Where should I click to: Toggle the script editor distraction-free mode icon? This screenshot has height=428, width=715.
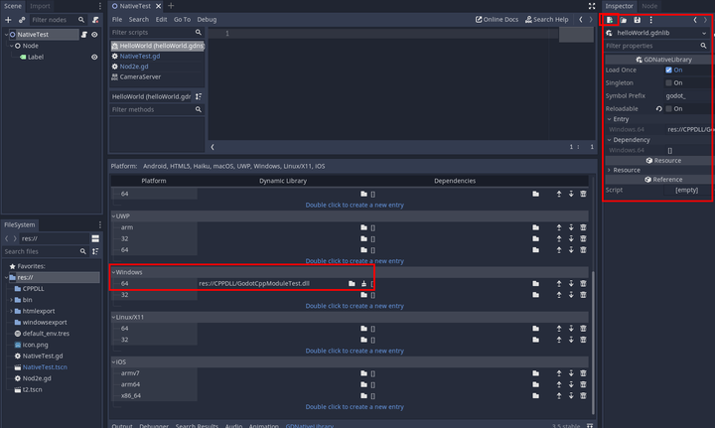pyautogui.click(x=592, y=6)
